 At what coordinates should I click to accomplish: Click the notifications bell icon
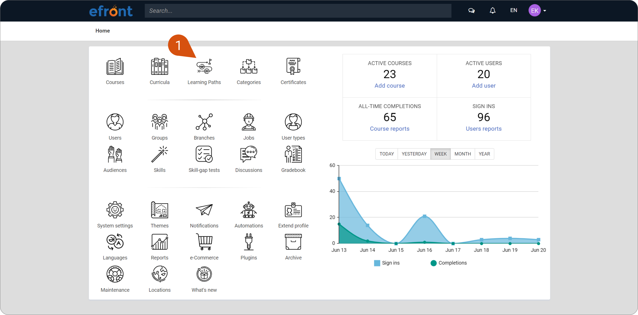coord(492,11)
